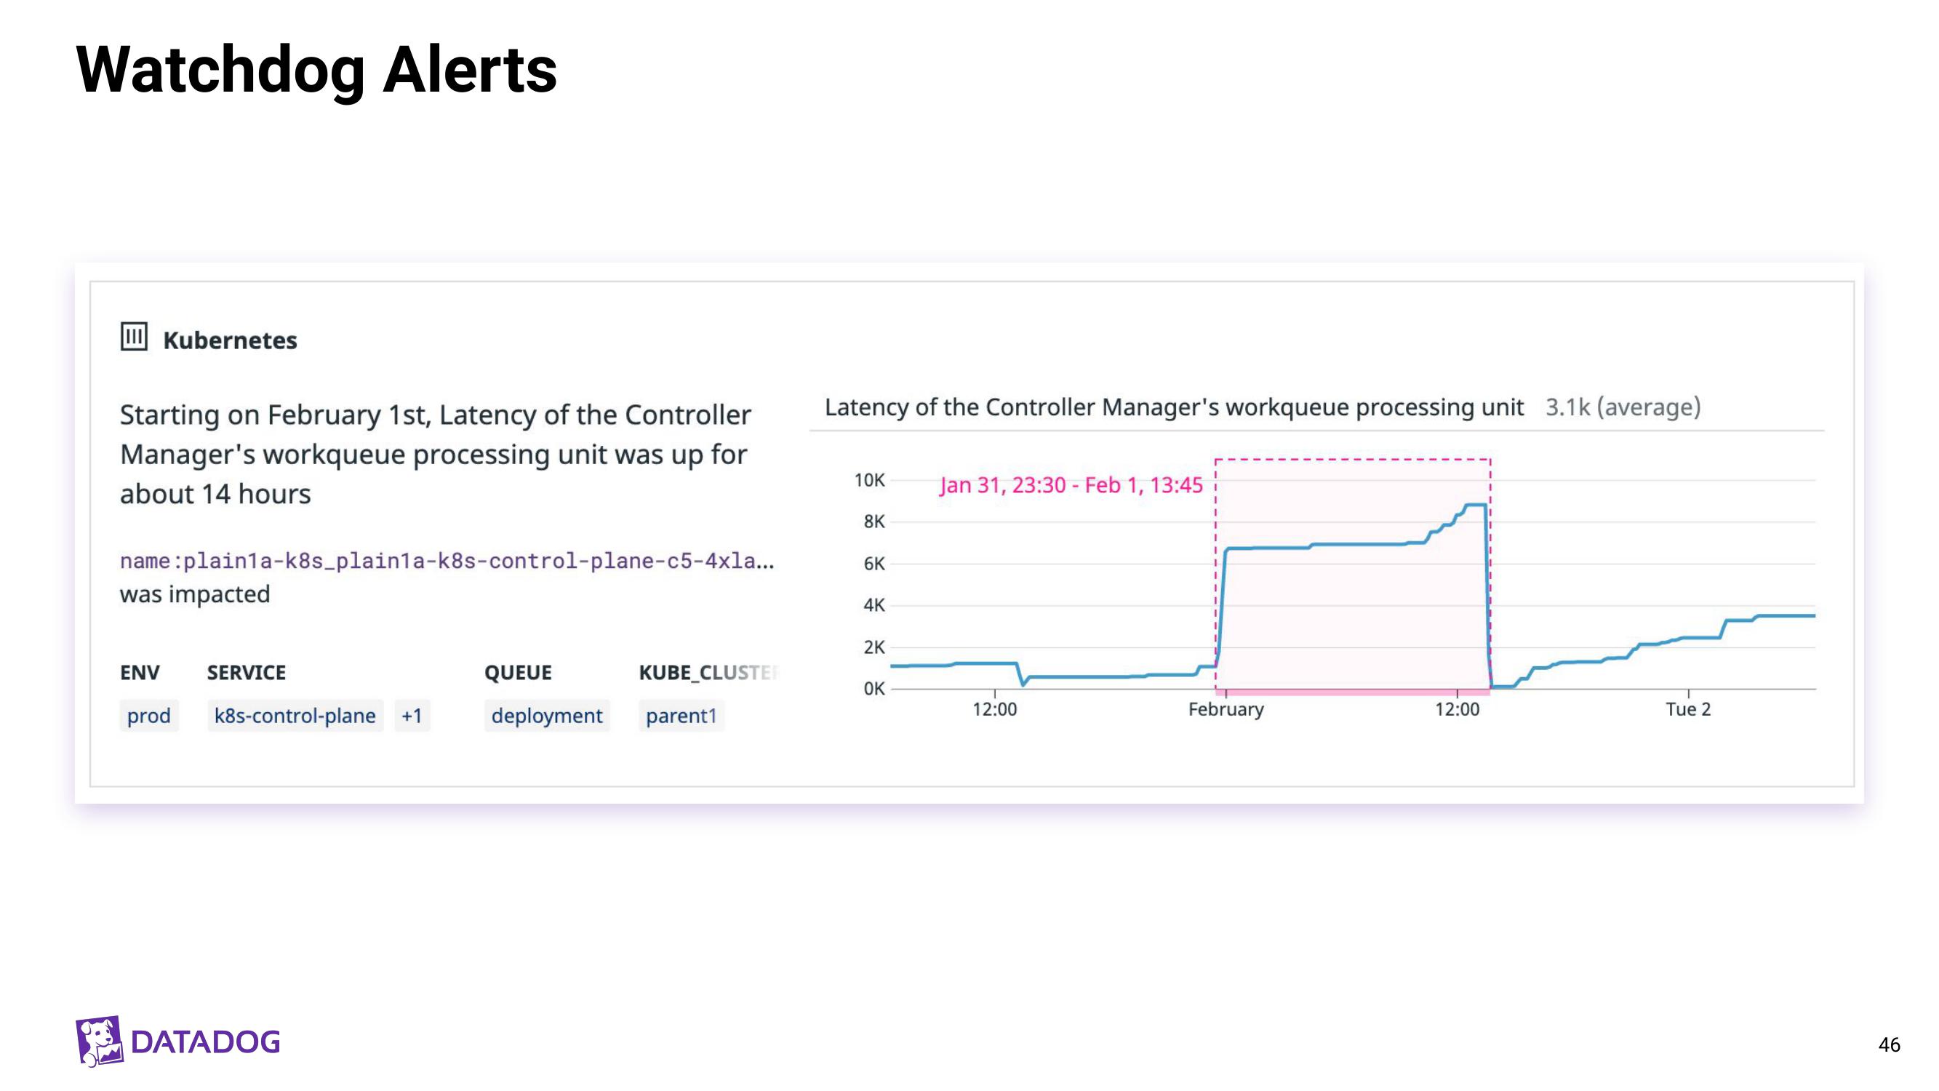1939x1091 pixels.
Task: Click the 6K y-axis label
Action: (874, 564)
